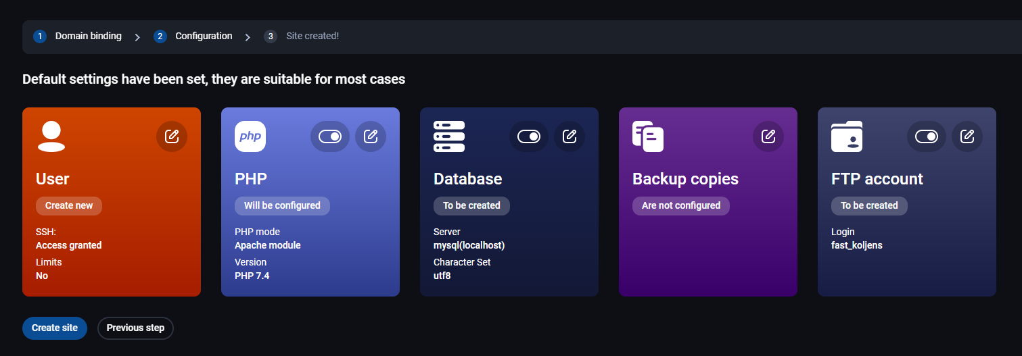Click the FTP account folder icon

[847, 136]
